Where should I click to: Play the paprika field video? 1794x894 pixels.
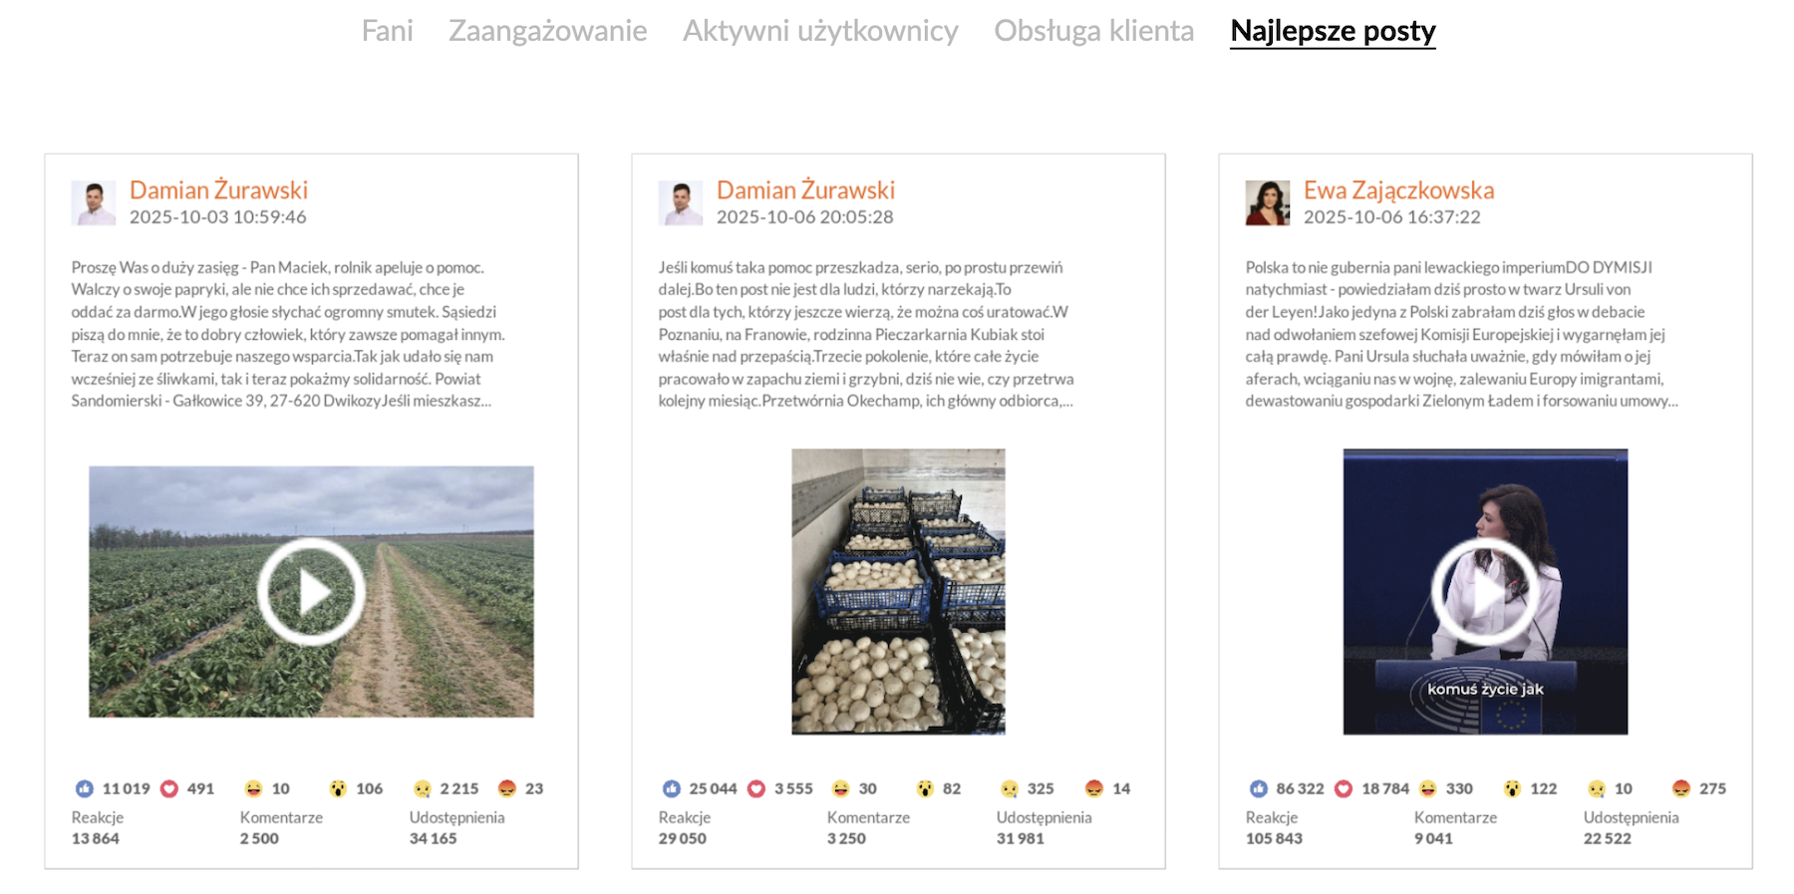(x=311, y=592)
